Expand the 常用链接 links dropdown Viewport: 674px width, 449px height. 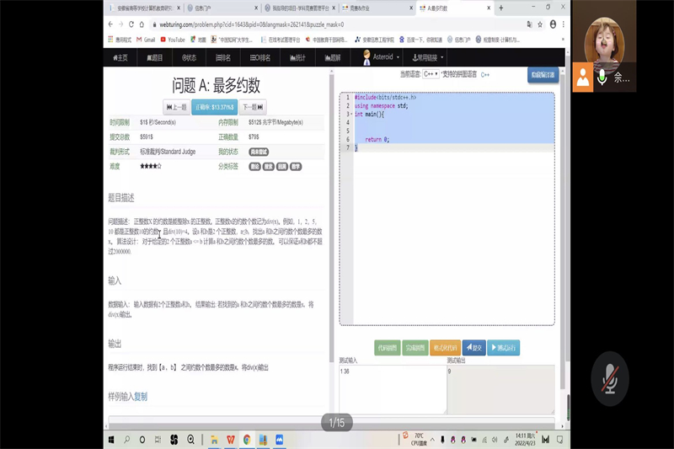point(428,58)
